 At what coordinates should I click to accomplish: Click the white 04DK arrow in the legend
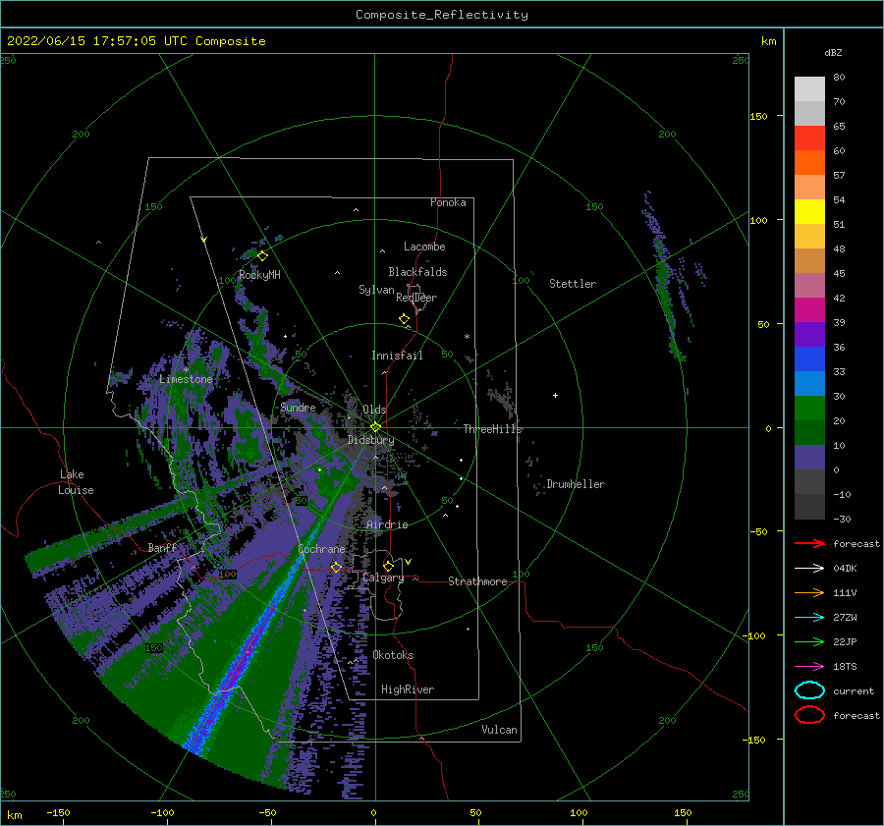[x=809, y=568]
